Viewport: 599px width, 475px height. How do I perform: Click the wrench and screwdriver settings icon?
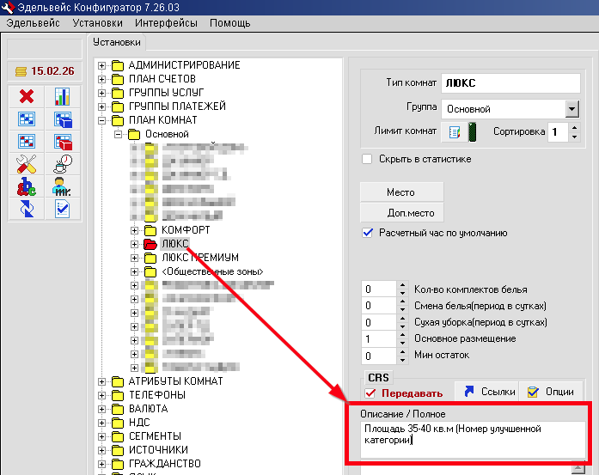(27, 164)
